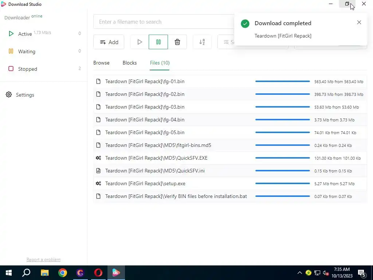This screenshot has width=373, height=280.
Task: Click gears icon for QuickSFV.EXE
Action: 98,158
